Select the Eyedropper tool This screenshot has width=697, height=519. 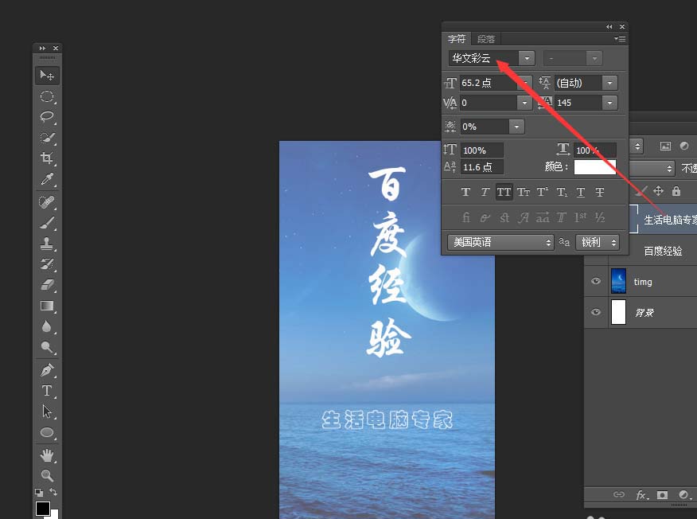tap(47, 179)
